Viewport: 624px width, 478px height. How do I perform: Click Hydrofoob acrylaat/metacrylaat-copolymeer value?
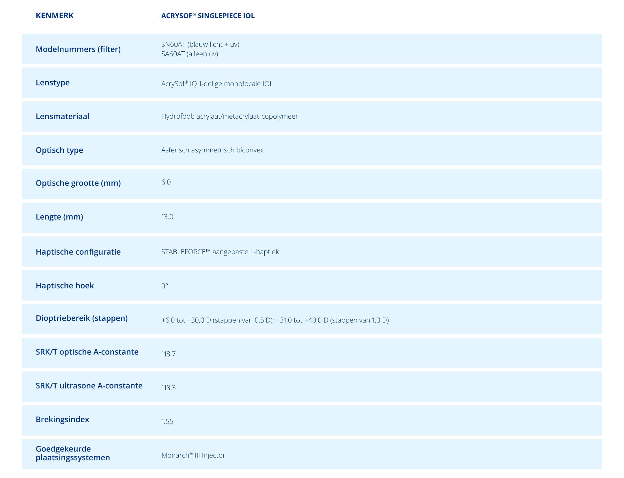coord(229,116)
